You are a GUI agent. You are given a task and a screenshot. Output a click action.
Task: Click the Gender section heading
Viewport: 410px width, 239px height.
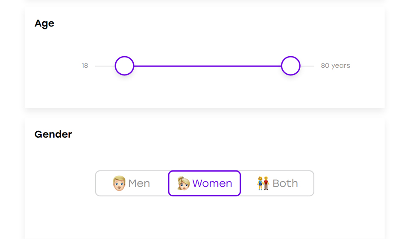(x=53, y=134)
